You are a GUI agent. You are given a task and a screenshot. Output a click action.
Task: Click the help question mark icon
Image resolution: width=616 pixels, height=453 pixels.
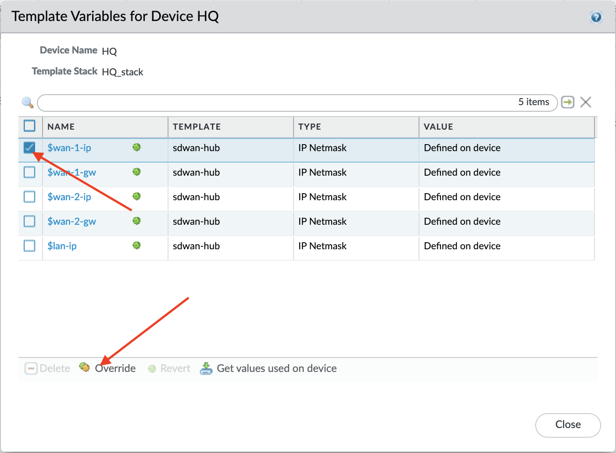596,17
